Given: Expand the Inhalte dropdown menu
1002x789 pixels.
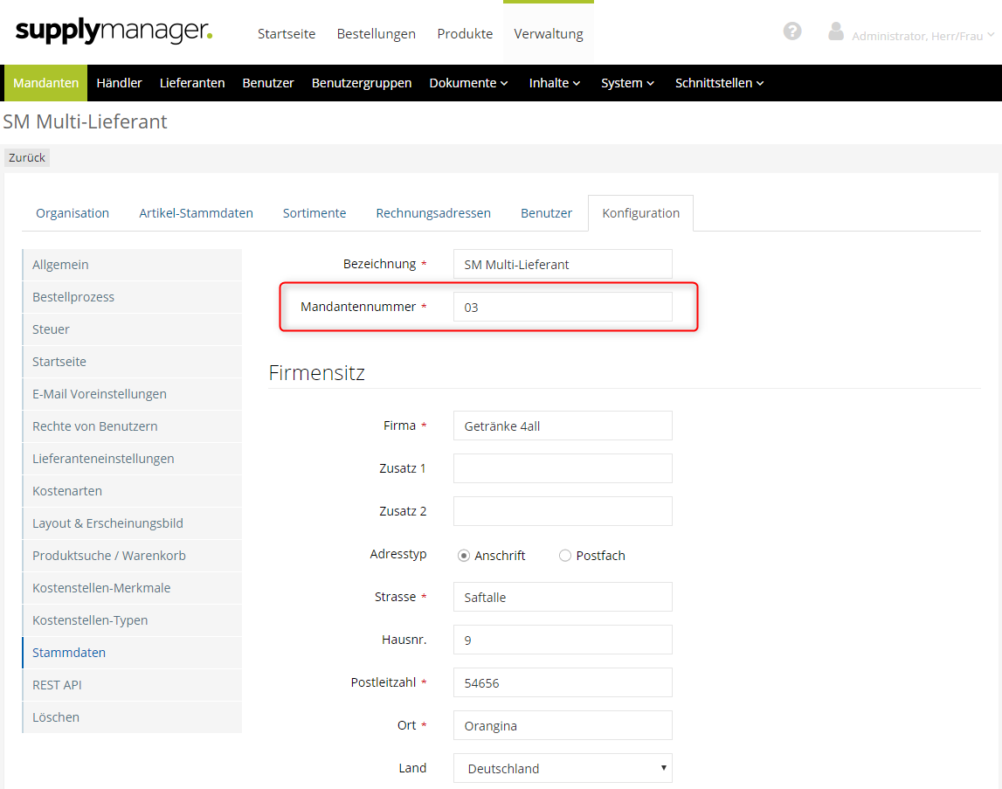Looking at the screenshot, I should [555, 83].
